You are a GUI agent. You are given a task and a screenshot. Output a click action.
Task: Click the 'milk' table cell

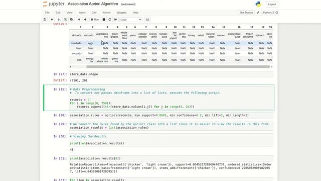click(79, 60)
